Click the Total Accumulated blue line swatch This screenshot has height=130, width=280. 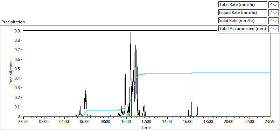click(274, 29)
